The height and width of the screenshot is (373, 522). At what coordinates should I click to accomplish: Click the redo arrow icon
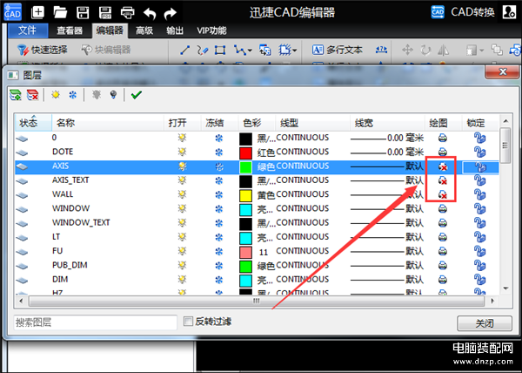171,13
